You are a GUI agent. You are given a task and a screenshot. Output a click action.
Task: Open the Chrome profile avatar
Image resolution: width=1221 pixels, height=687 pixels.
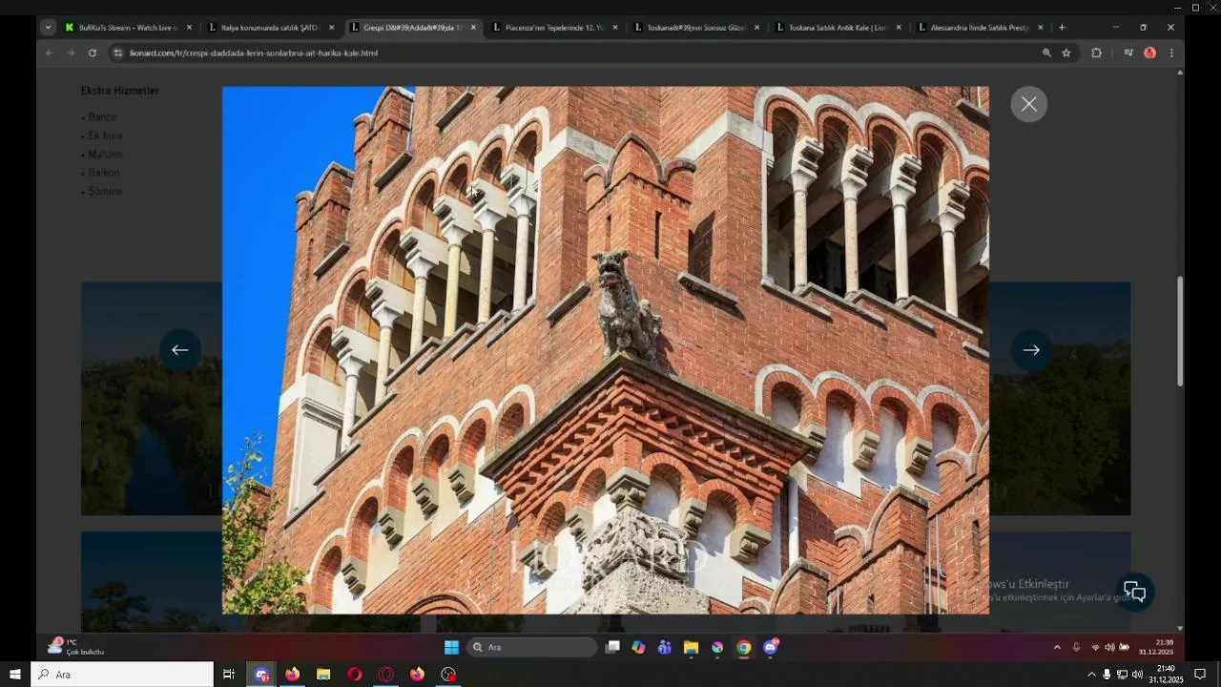(x=1149, y=53)
